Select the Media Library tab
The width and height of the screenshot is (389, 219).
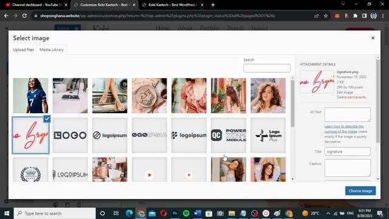pos(52,50)
